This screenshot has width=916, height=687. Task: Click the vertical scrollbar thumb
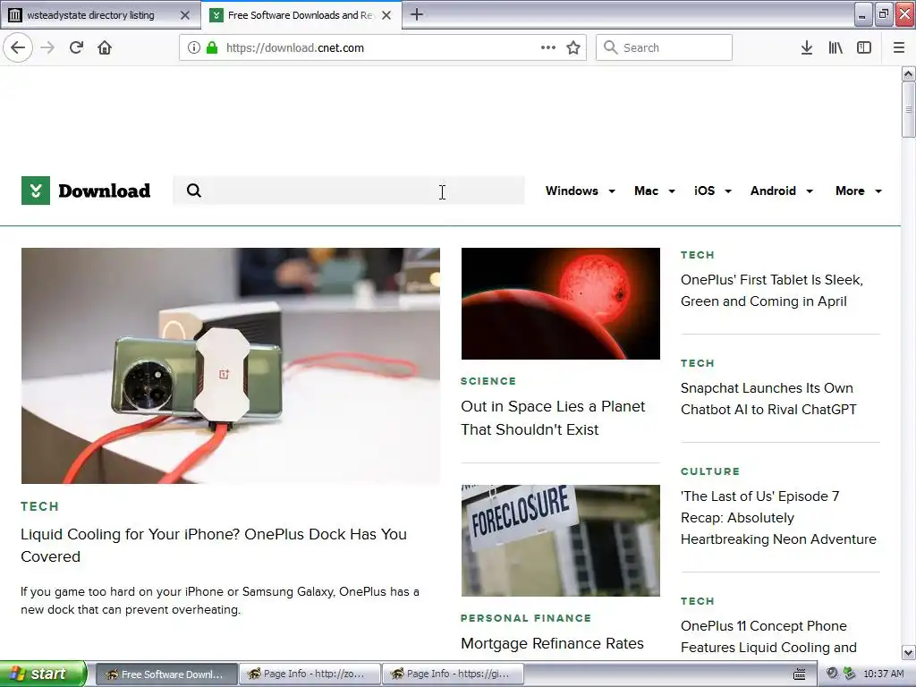click(908, 109)
